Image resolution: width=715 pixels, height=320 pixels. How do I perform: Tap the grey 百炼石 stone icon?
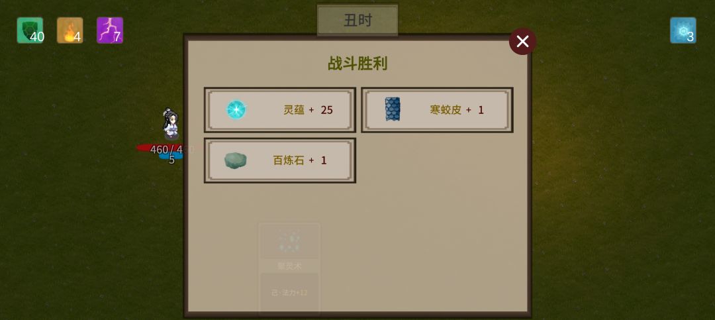pos(235,161)
